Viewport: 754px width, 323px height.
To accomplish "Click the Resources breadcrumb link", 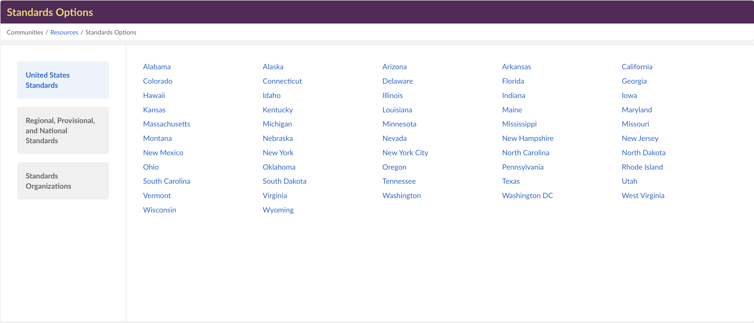I will click(64, 32).
